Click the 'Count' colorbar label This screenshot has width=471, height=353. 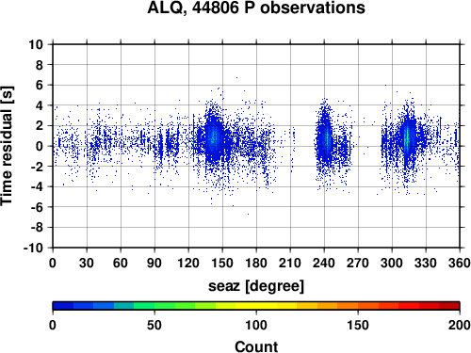point(256,346)
